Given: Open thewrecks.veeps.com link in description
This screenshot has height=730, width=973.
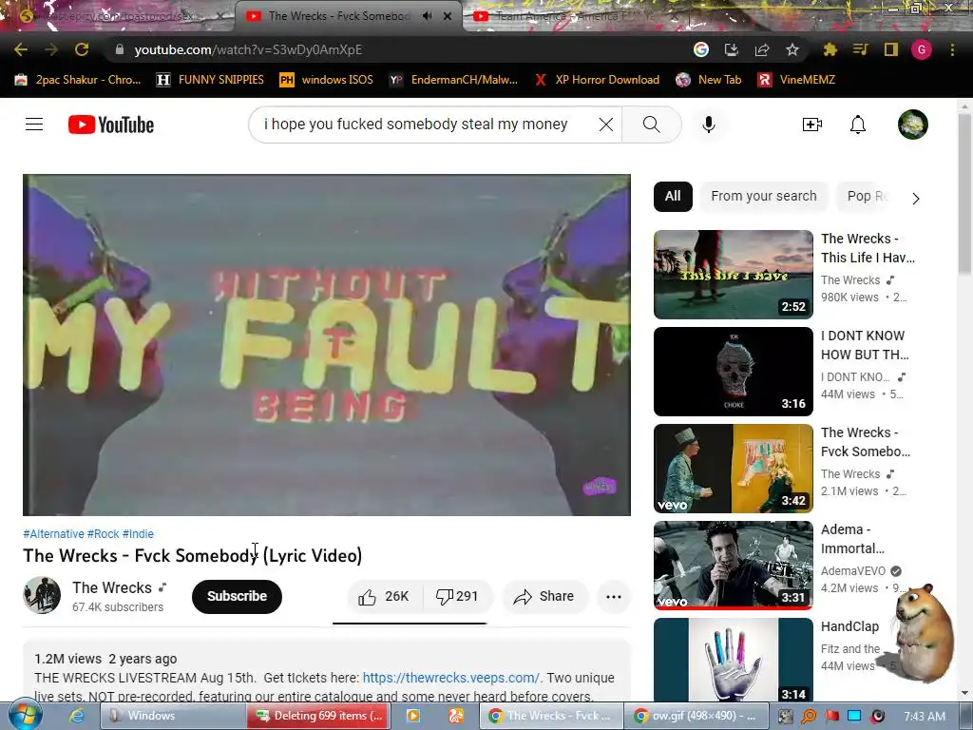Looking at the screenshot, I should 451,678.
